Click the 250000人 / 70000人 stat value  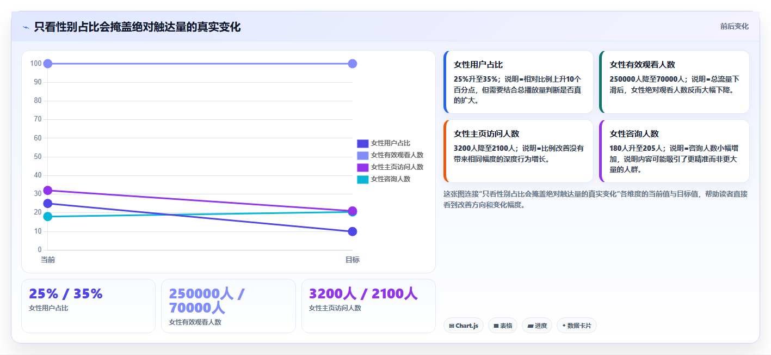tap(207, 301)
